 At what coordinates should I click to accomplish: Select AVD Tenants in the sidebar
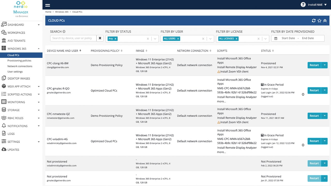click(17, 41)
